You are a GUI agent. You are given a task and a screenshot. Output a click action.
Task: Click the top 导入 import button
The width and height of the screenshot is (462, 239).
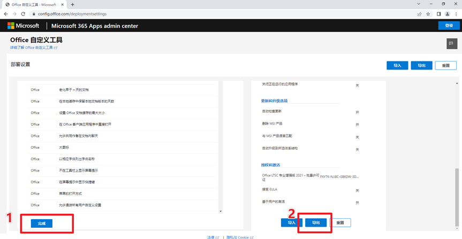[x=397, y=65]
